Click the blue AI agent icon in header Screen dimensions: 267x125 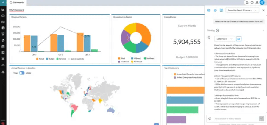coord(262,3)
